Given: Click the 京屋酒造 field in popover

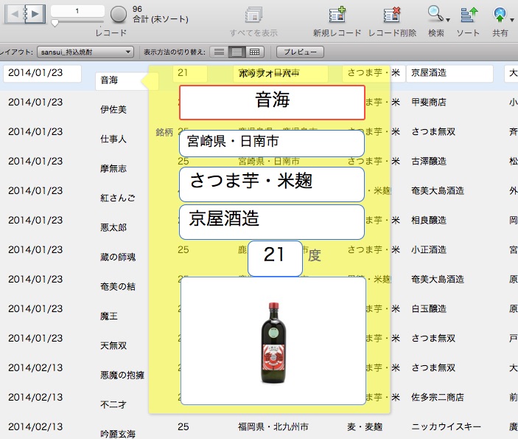Looking at the screenshot, I should click(x=272, y=221).
